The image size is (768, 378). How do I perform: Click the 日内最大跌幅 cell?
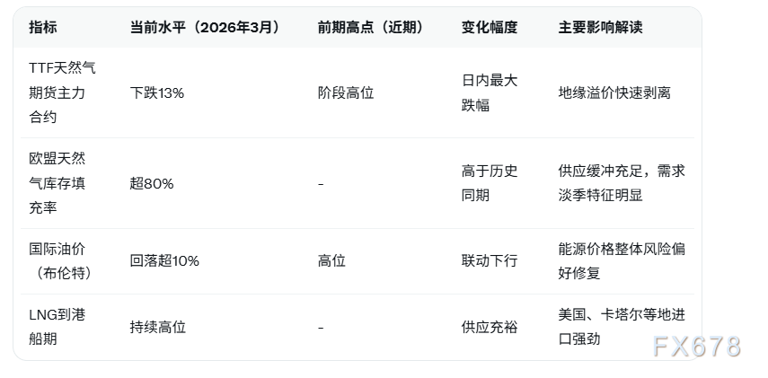(x=490, y=92)
